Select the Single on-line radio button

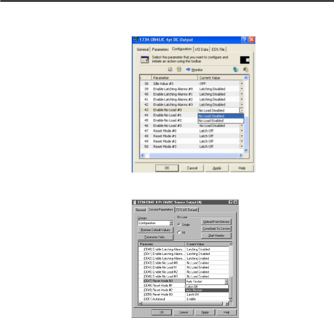pyautogui.click(x=179, y=224)
